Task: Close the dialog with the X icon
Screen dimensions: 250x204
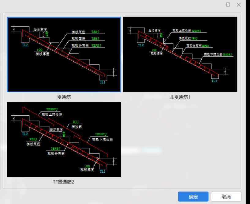Action: 239,5
